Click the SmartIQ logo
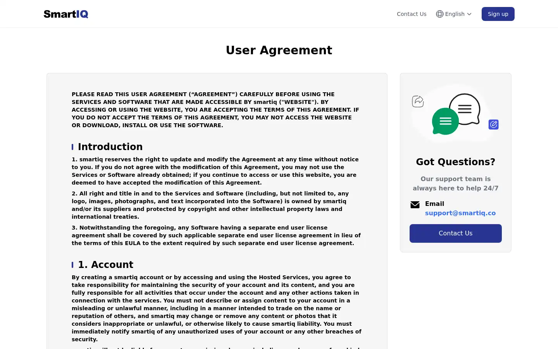 pyautogui.click(x=66, y=14)
